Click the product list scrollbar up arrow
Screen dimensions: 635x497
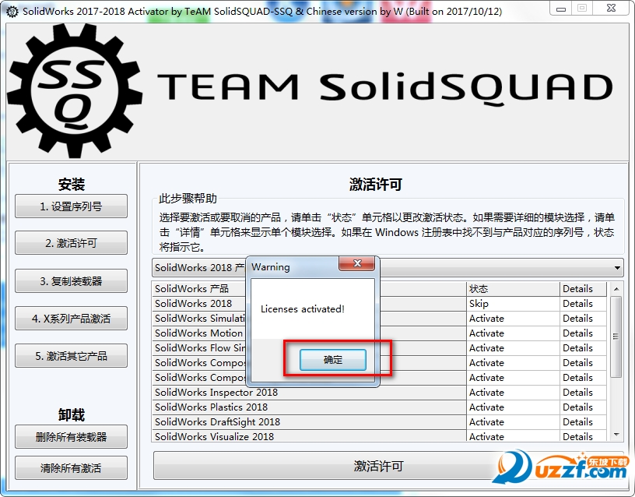[x=616, y=289]
